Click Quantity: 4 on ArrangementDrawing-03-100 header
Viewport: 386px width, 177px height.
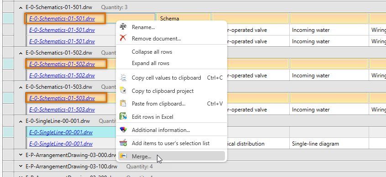pos(139,167)
